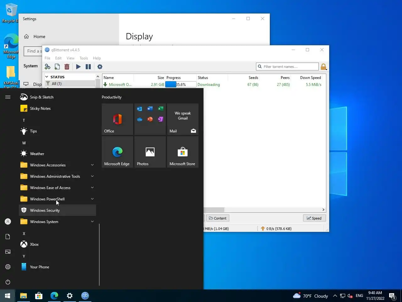Open qBittorrent options gear icon
Viewport: 402px width, 302px height.
pyautogui.click(x=100, y=67)
